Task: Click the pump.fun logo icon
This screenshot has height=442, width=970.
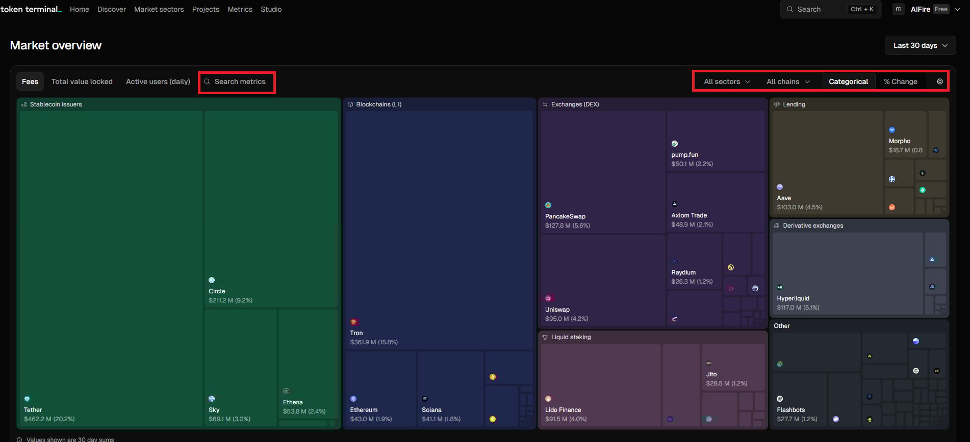Action: (675, 144)
